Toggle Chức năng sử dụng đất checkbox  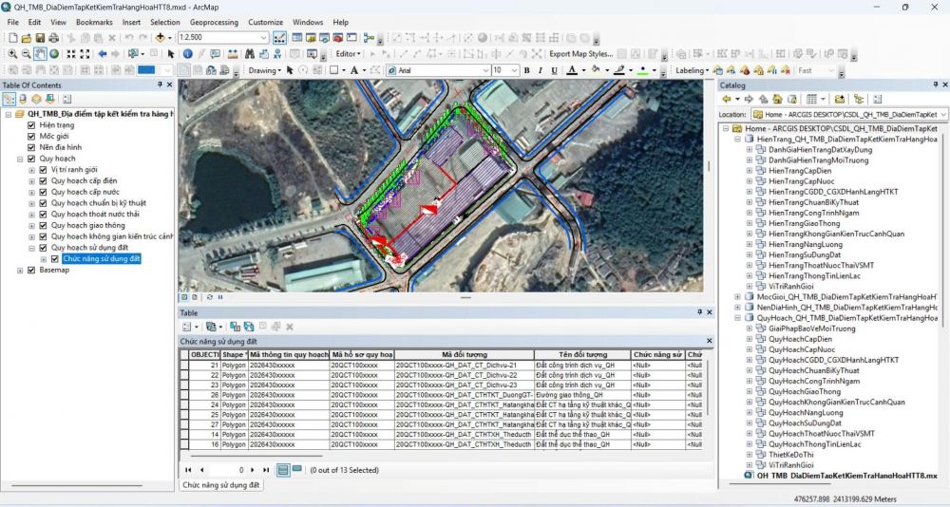click(x=55, y=258)
